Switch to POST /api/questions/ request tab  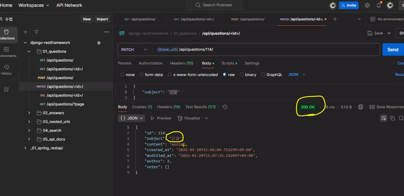(248, 19)
